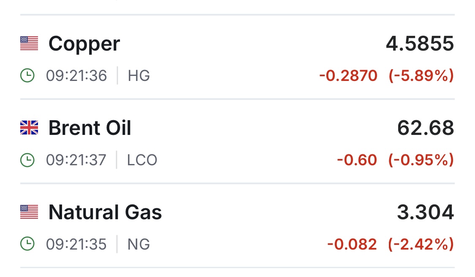This screenshot has height=277, width=475.
Task: Tap the UK flag beside Brent Oil
Action: click(29, 128)
